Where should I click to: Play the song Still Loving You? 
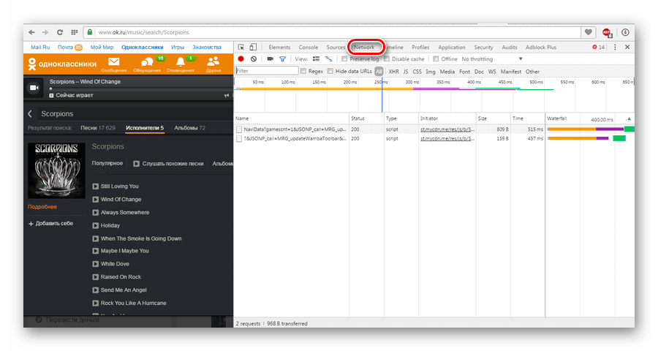pyautogui.click(x=96, y=186)
